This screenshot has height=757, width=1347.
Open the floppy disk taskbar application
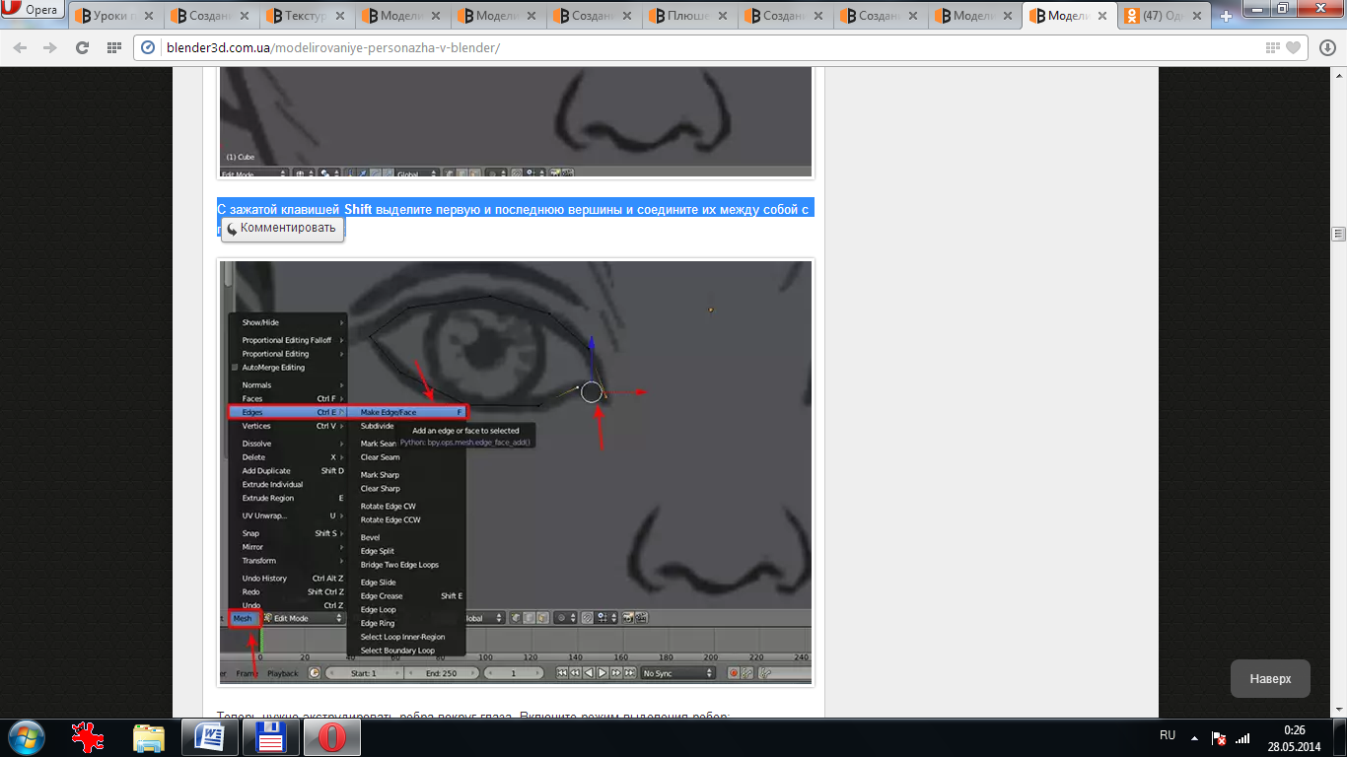(x=270, y=737)
